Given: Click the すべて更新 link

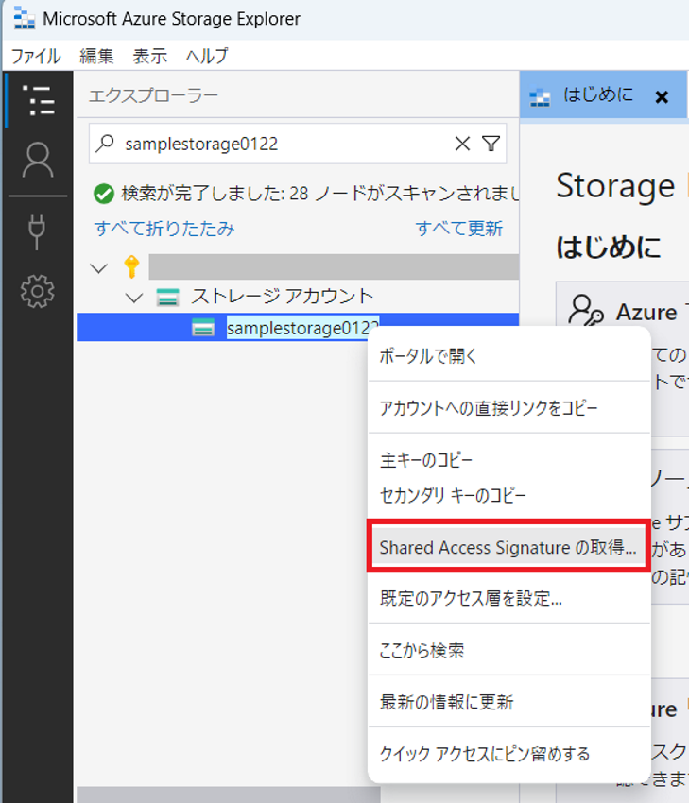Looking at the screenshot, I should (459, 229).
